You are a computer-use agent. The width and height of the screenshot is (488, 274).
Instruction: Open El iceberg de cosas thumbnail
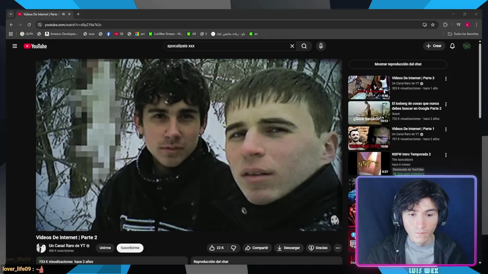(x=369, y=113)
